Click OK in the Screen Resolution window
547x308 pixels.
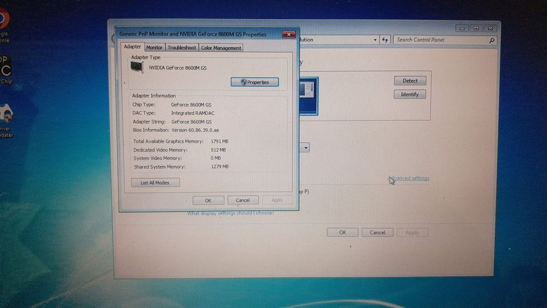click(342, 233)
